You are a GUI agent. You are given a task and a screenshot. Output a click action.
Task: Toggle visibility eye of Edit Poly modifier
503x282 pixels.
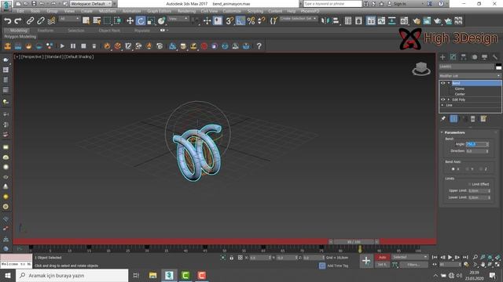[x=443, y=99]
